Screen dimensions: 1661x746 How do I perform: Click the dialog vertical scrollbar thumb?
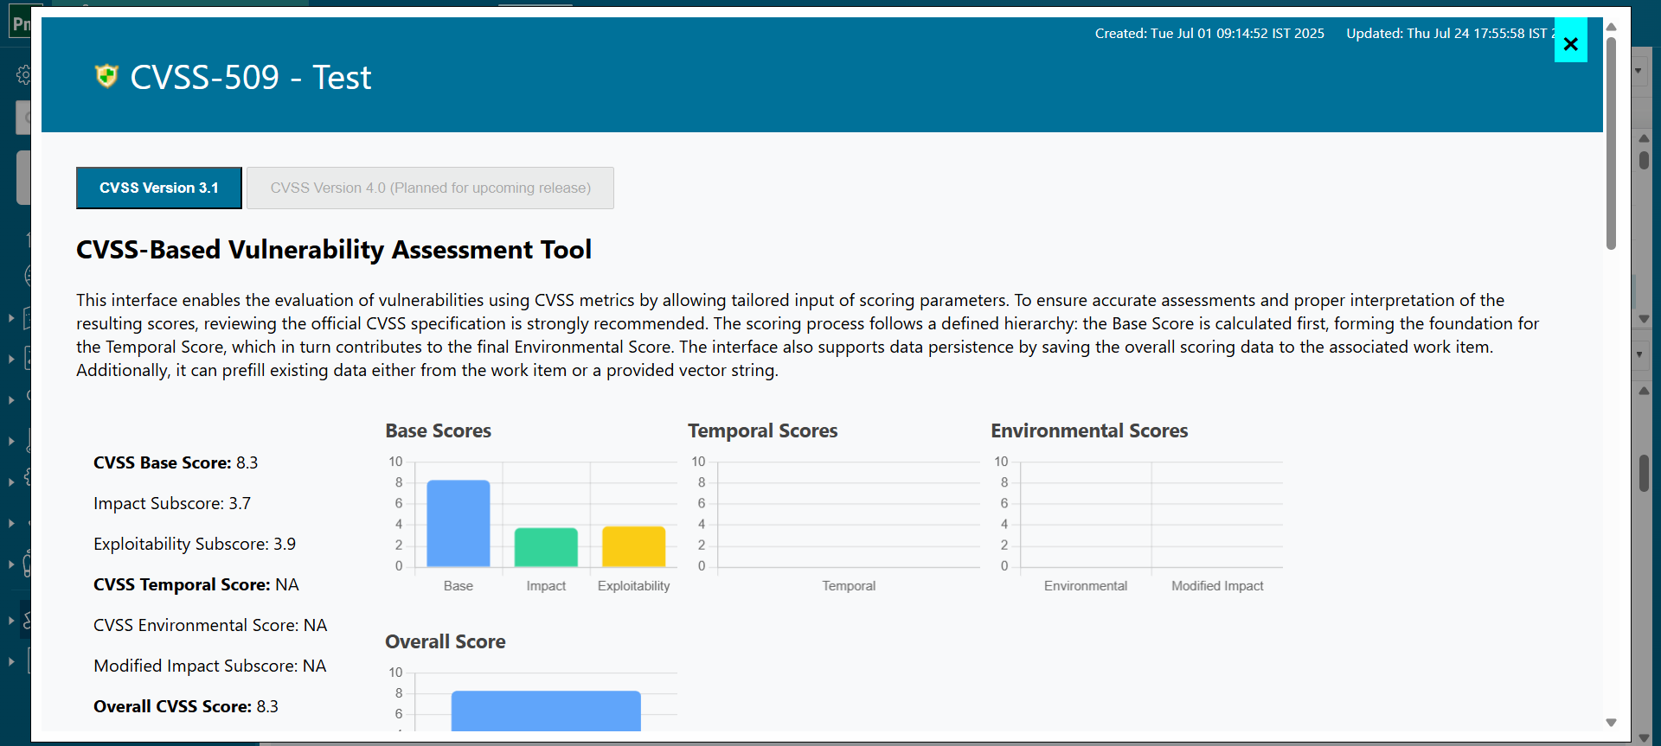tap(1611, 143)
